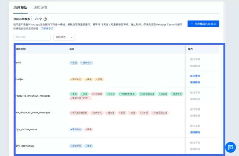The height and width of the screenshot is (156, 239).
Task: Click the 简体中文 tag in lydia row
Action: point(87,63)
